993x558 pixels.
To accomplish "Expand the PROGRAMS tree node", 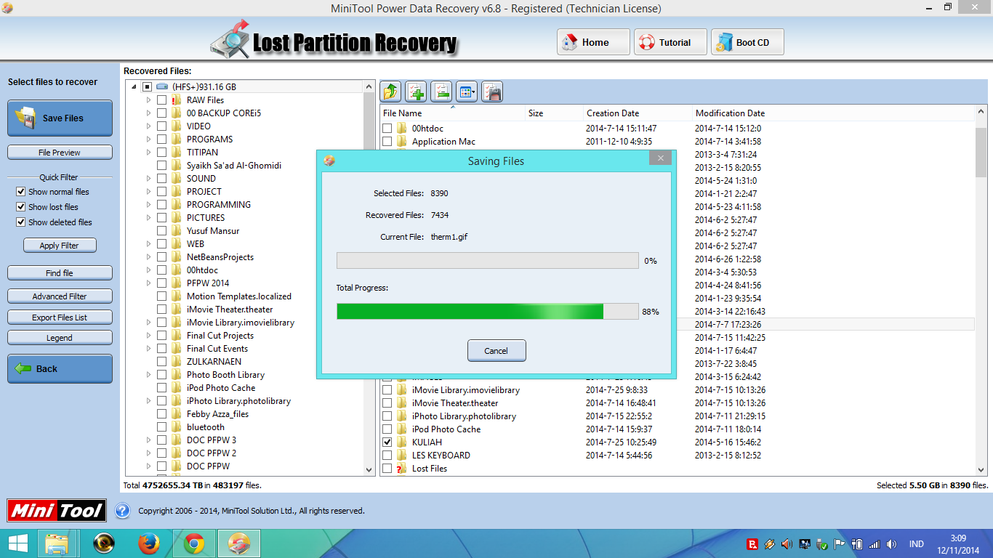I will pyautogui.click(x=148, y=139).
